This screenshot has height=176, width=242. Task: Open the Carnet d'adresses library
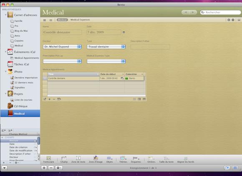[x=23, y=15]
